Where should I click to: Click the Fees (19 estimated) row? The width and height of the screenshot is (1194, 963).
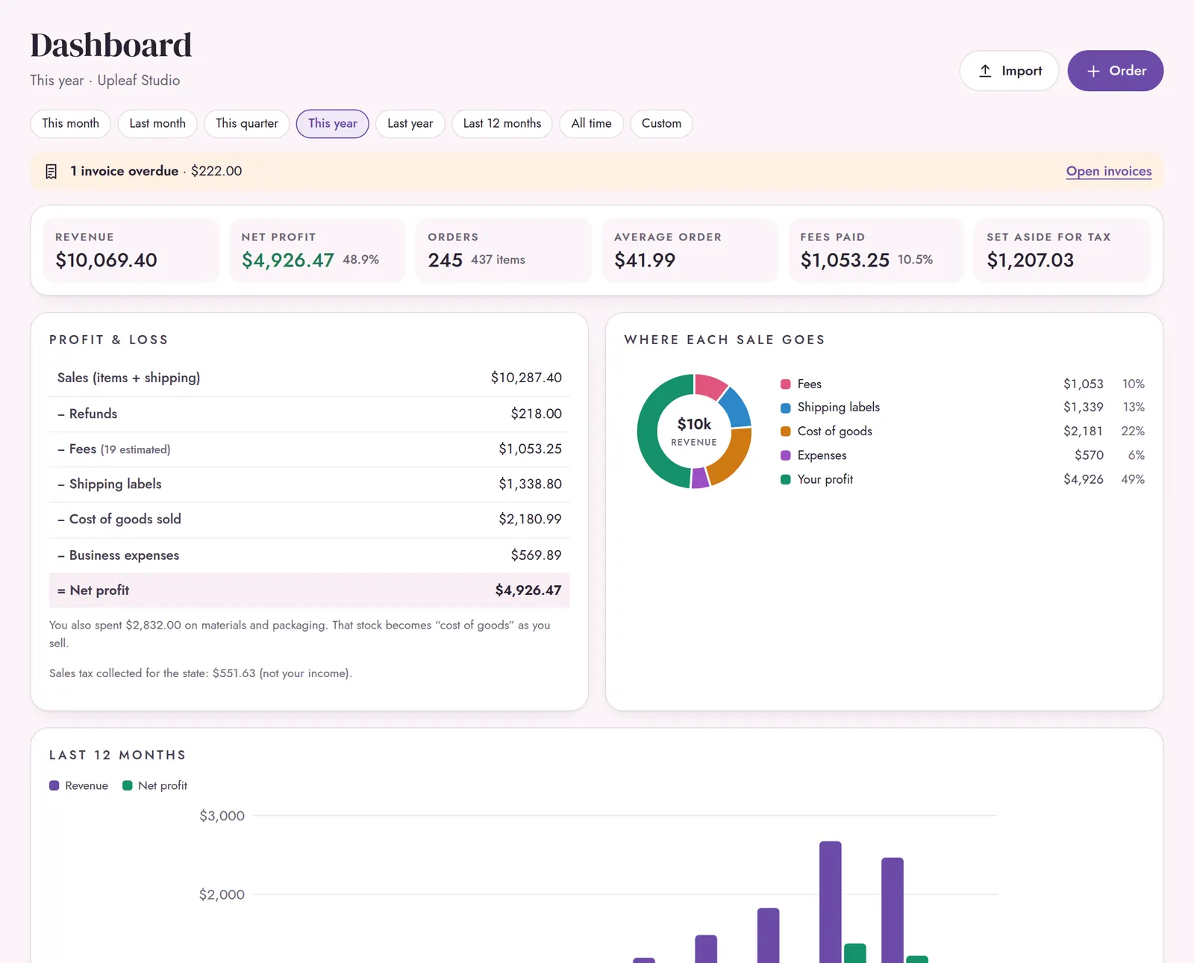pyautogui.click(x=310, y=449)
